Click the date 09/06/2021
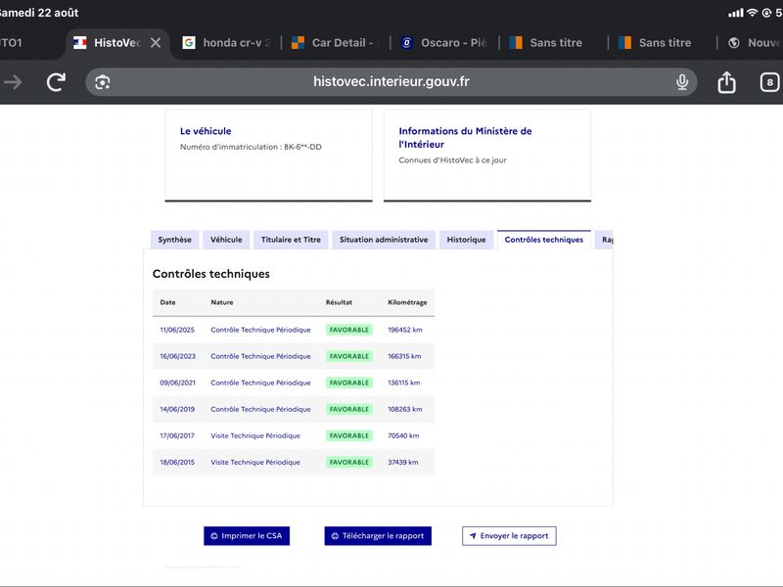Screen dimensions: 783x587 click(x=178, y=383)
